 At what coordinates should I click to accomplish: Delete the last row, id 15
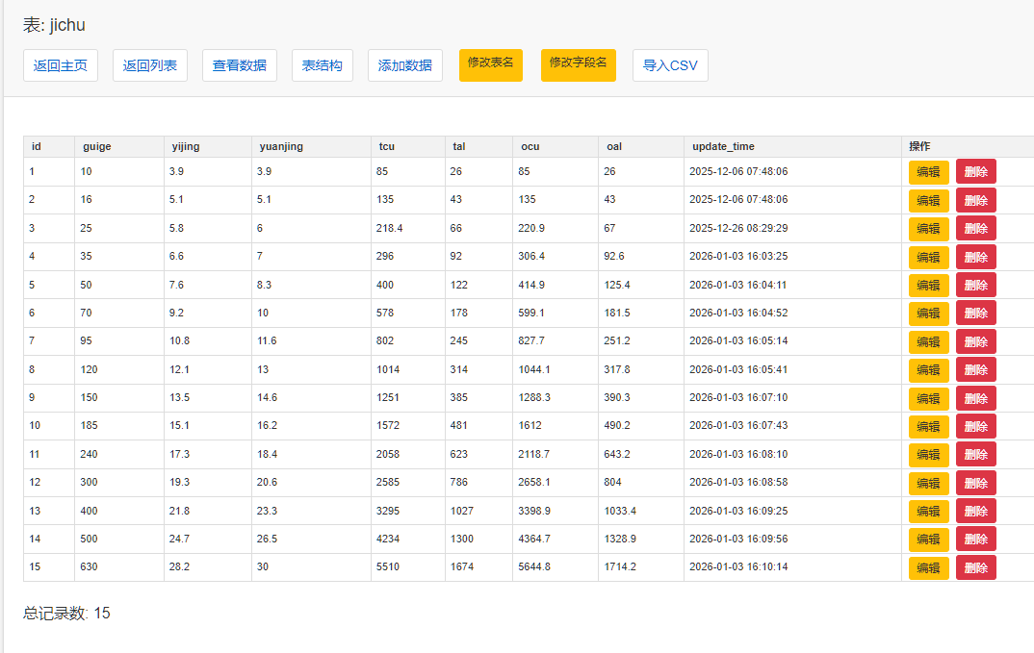click(975, 567)
